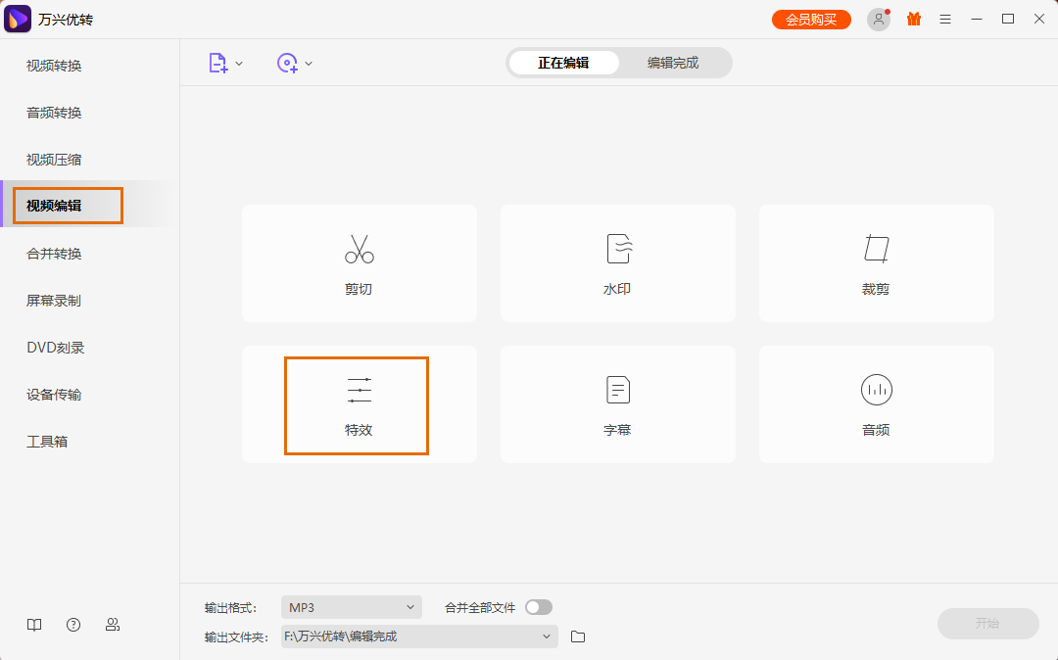The height and width of the screenshot is (660, 1058).
Task: Open the 字幕 (Subtitle) tool
Action: [x=617, y=404]
